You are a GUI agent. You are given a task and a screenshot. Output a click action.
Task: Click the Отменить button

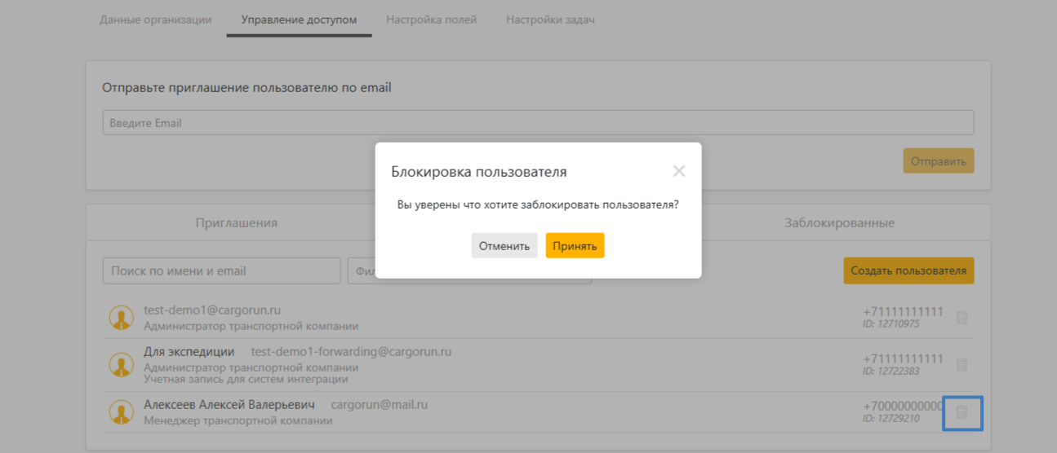point(504,245)
